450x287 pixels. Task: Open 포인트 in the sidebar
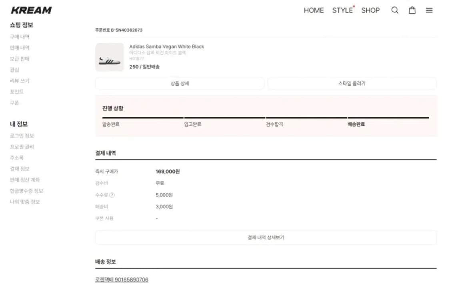point(16,91)
